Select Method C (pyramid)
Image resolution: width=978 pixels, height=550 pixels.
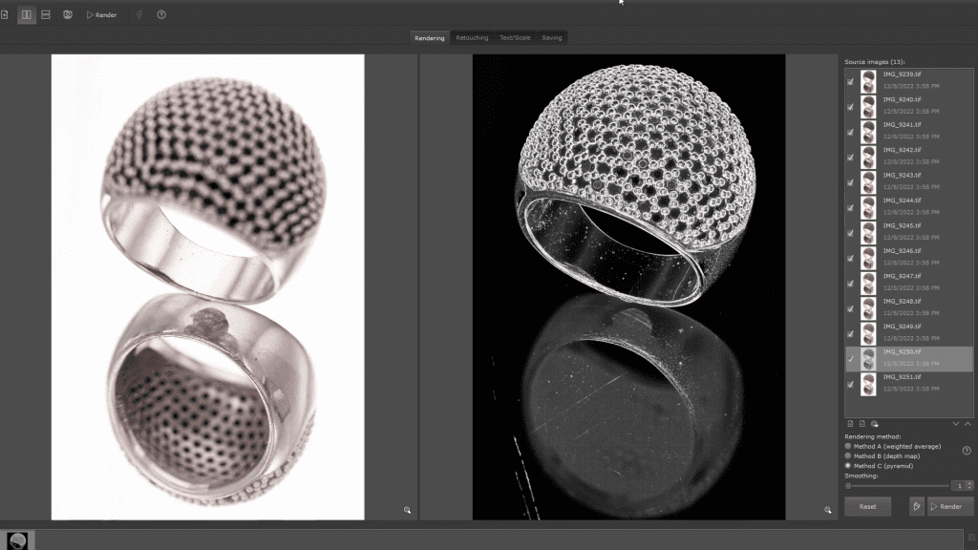point(879,466)
